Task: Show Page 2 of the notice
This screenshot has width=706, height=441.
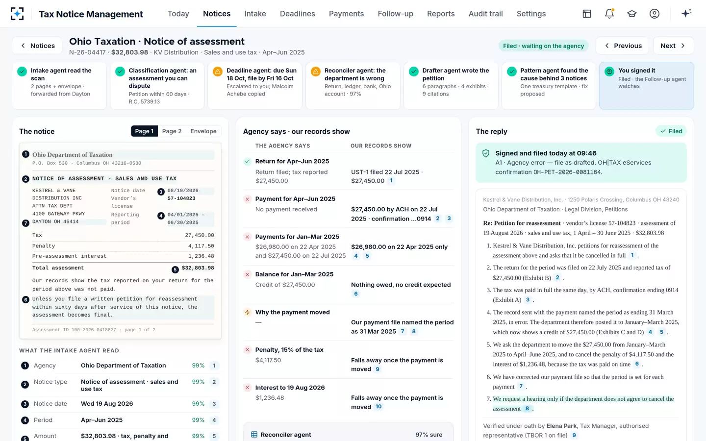Action: coord(172,131)
